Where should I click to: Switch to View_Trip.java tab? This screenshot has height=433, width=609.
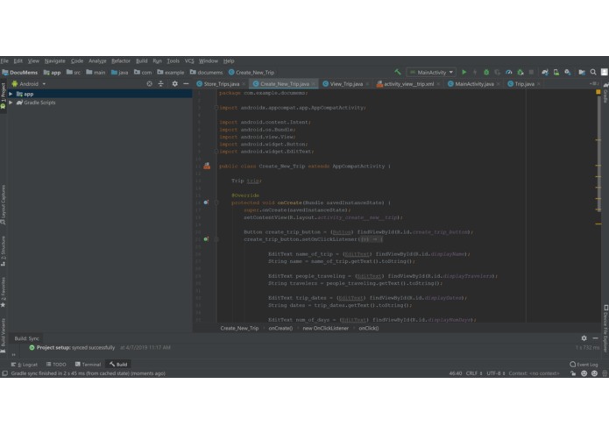346,84
